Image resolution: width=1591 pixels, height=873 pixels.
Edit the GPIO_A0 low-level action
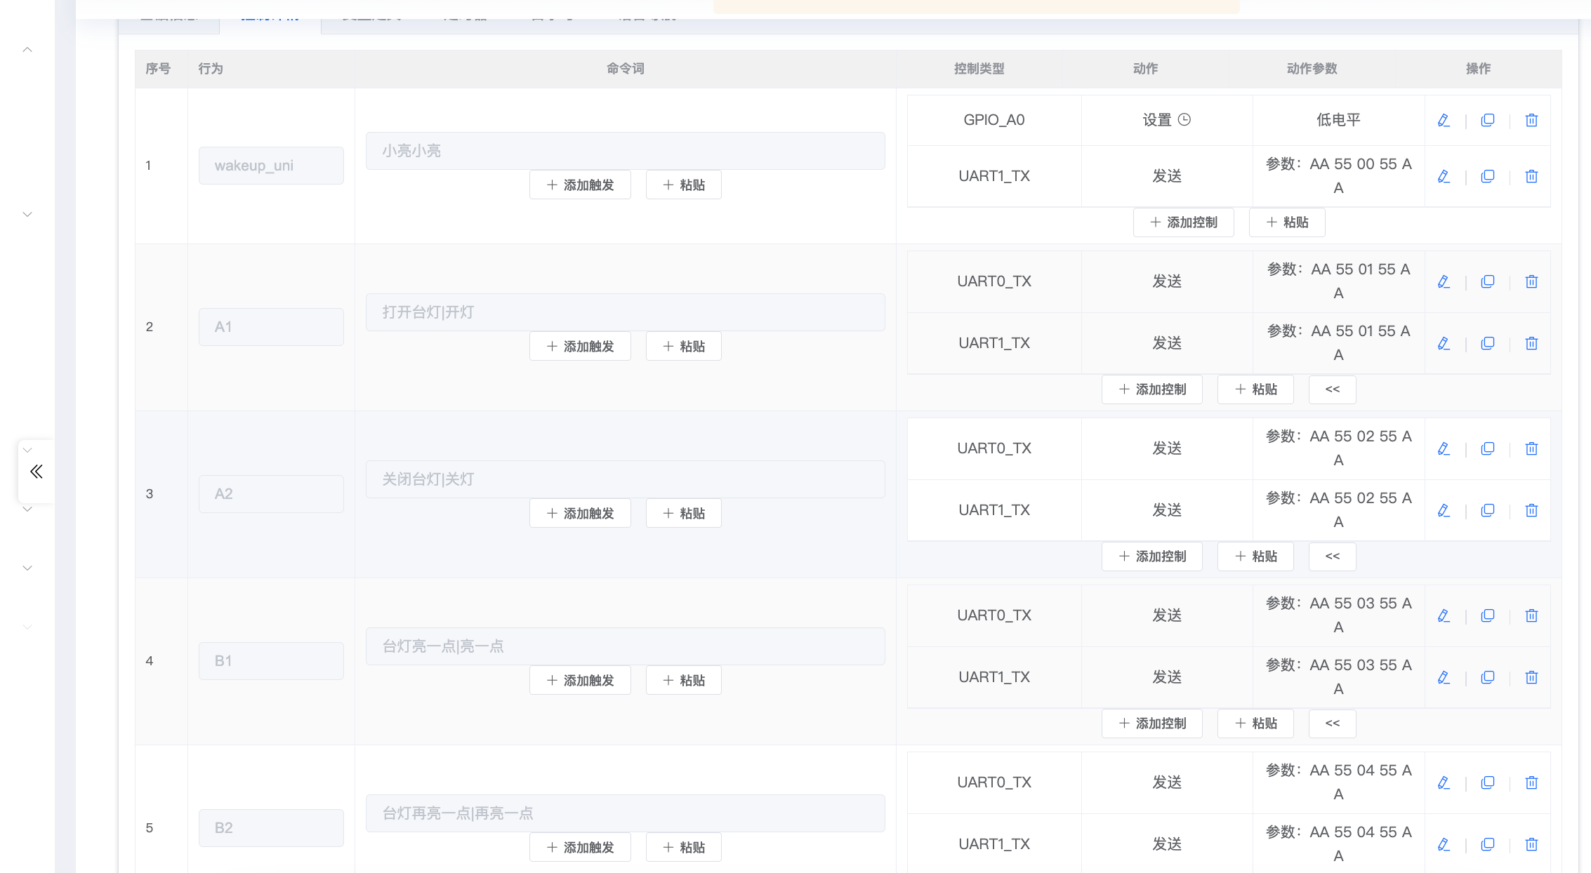tap(1444, 119)
